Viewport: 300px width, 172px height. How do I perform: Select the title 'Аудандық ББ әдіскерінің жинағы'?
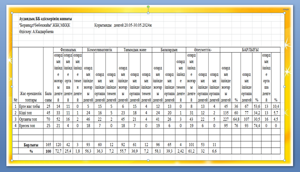coord(45,19)
